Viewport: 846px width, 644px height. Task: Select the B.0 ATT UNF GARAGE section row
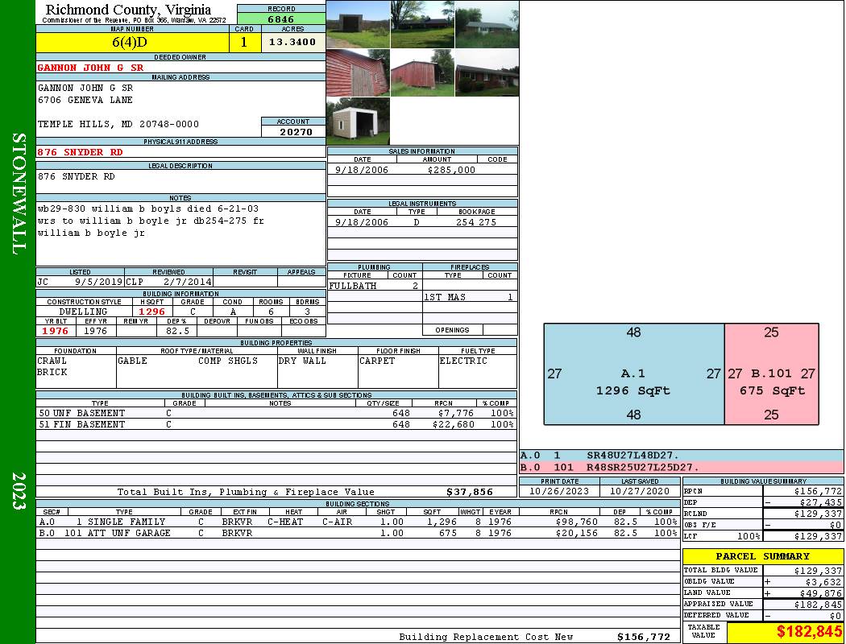point(359,533)
